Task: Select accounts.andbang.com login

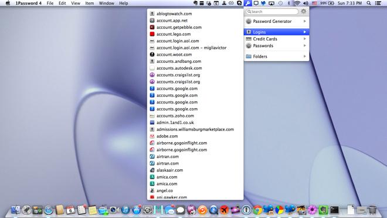Action: 195,61
